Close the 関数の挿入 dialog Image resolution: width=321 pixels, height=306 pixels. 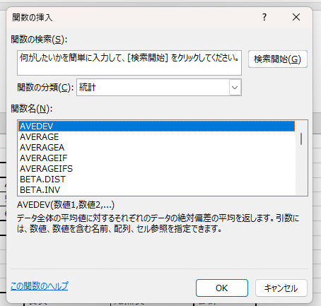point(296,17)
